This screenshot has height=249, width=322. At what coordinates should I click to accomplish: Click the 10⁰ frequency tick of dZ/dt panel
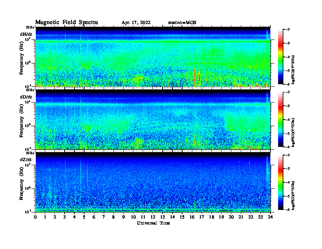tap(28, 188)
